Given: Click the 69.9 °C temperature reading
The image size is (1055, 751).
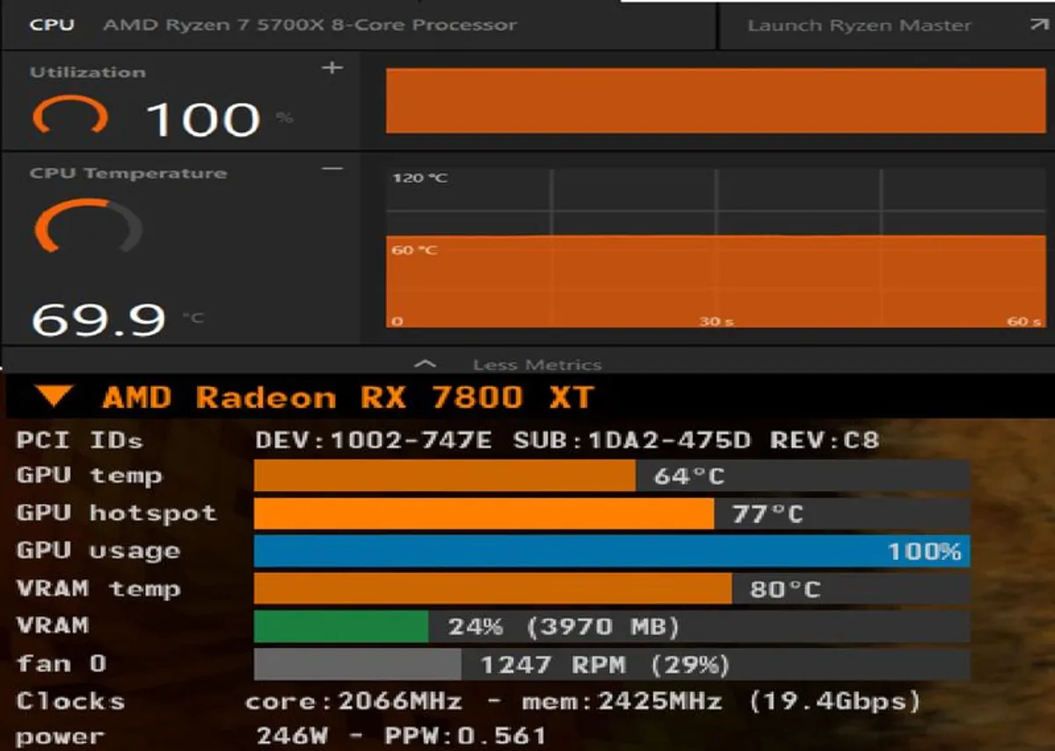Looking at the screenshot, I should (x=117, y=319).
